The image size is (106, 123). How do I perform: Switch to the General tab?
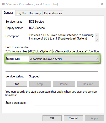pyautogui.click(x=8, y=13)
